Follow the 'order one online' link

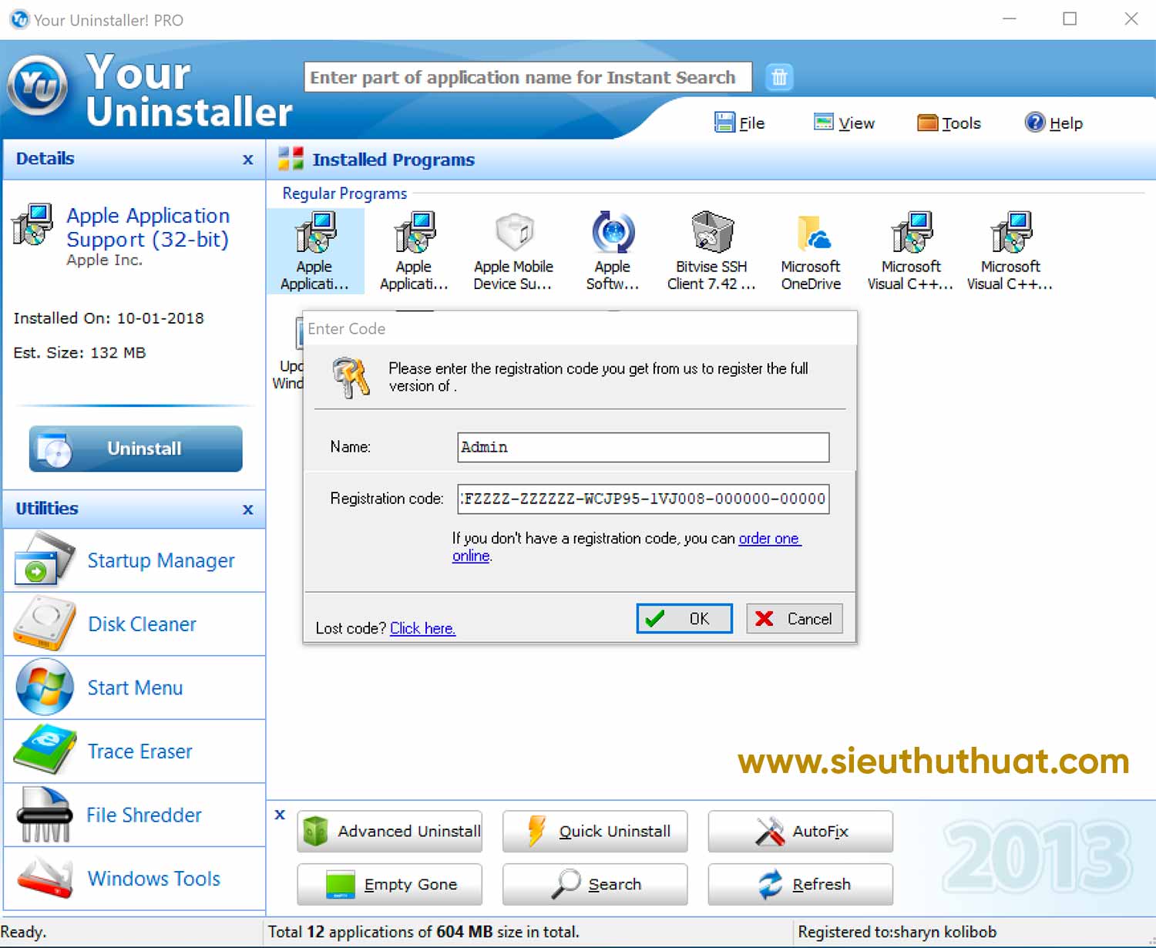point(769,539)
